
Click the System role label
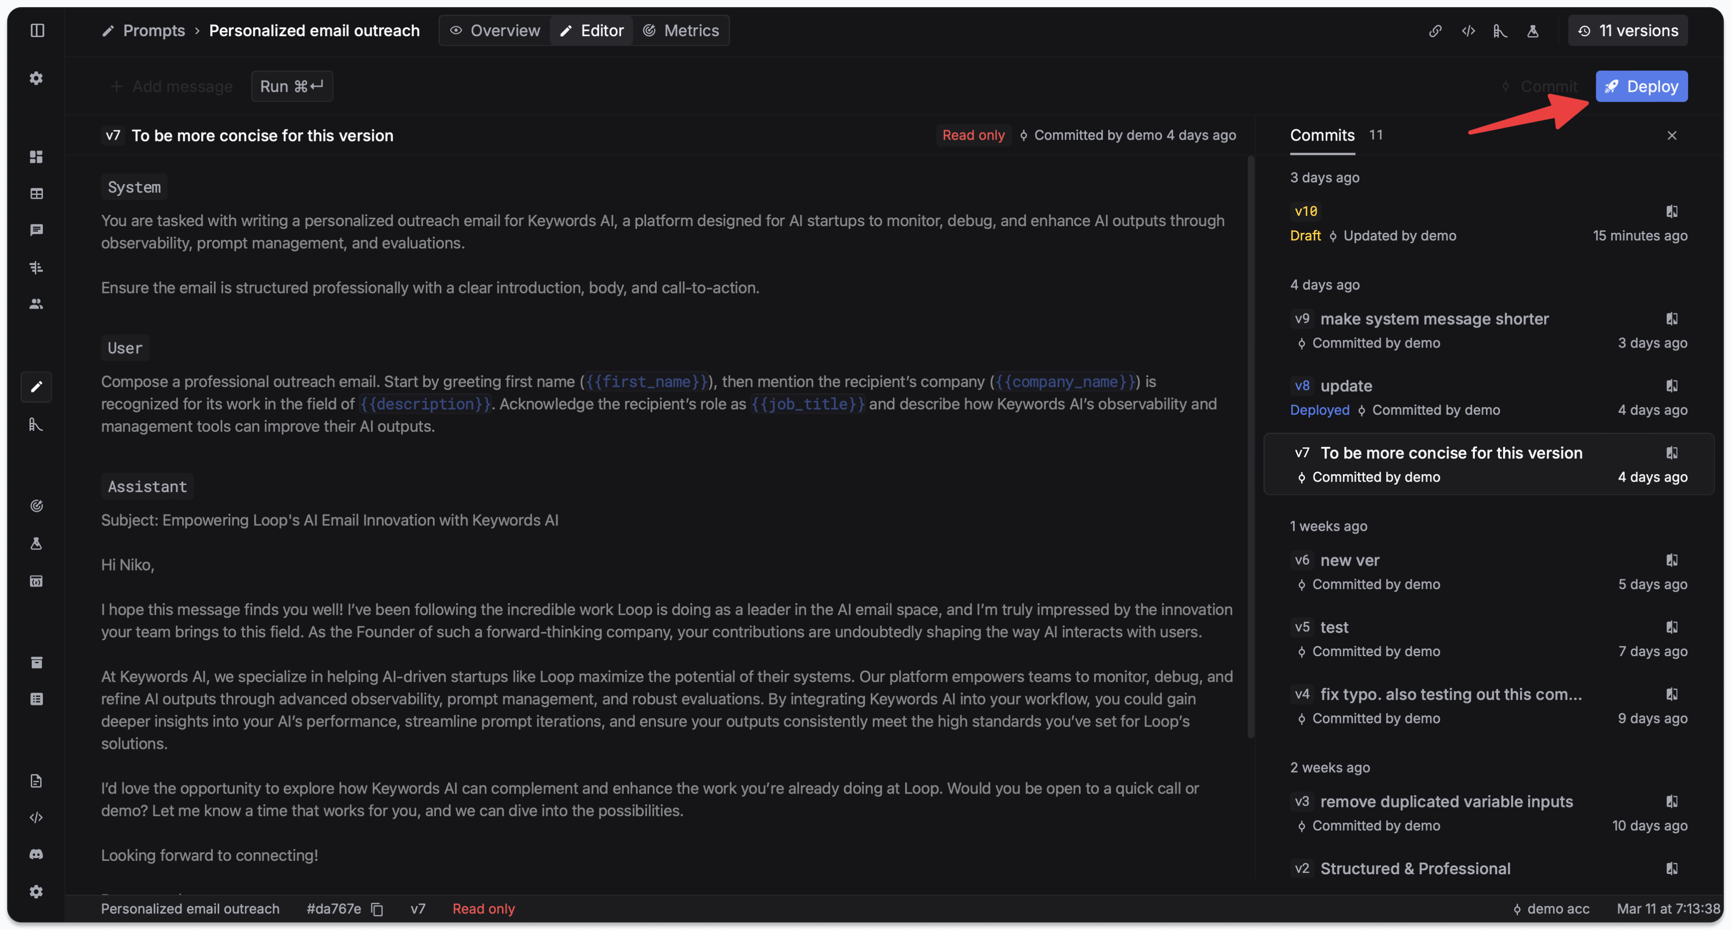pos(134,187)
